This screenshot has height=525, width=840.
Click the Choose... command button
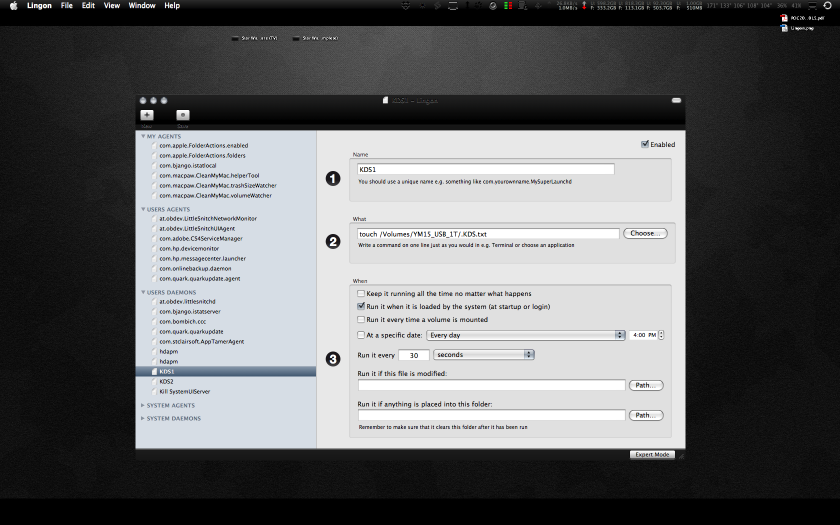click(645, 233)
